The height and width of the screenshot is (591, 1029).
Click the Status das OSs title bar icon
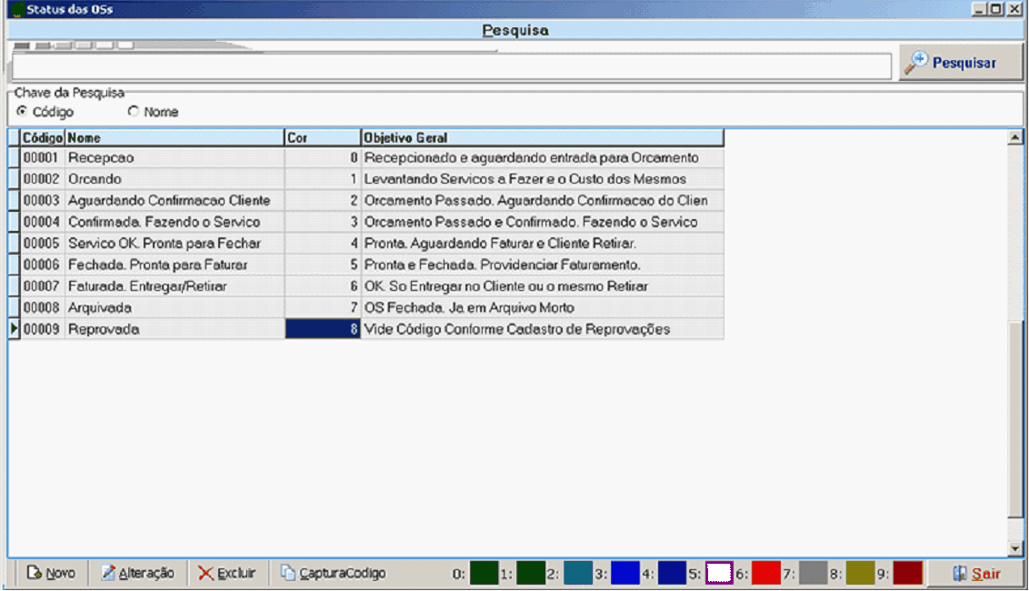(15, 10)
